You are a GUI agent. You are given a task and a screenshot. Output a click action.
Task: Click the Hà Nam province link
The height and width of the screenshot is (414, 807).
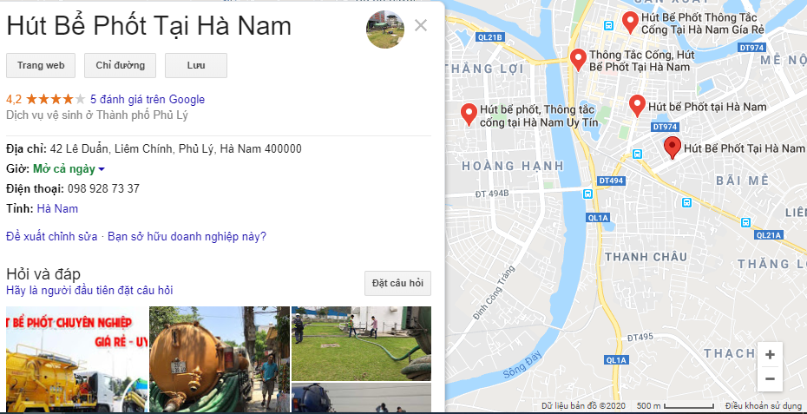[57, 208]
